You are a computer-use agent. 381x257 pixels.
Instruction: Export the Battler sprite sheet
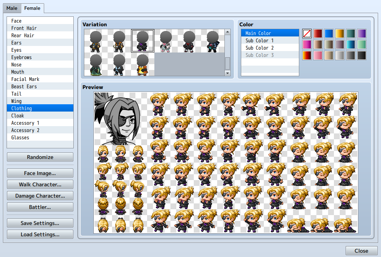point(40,207)
